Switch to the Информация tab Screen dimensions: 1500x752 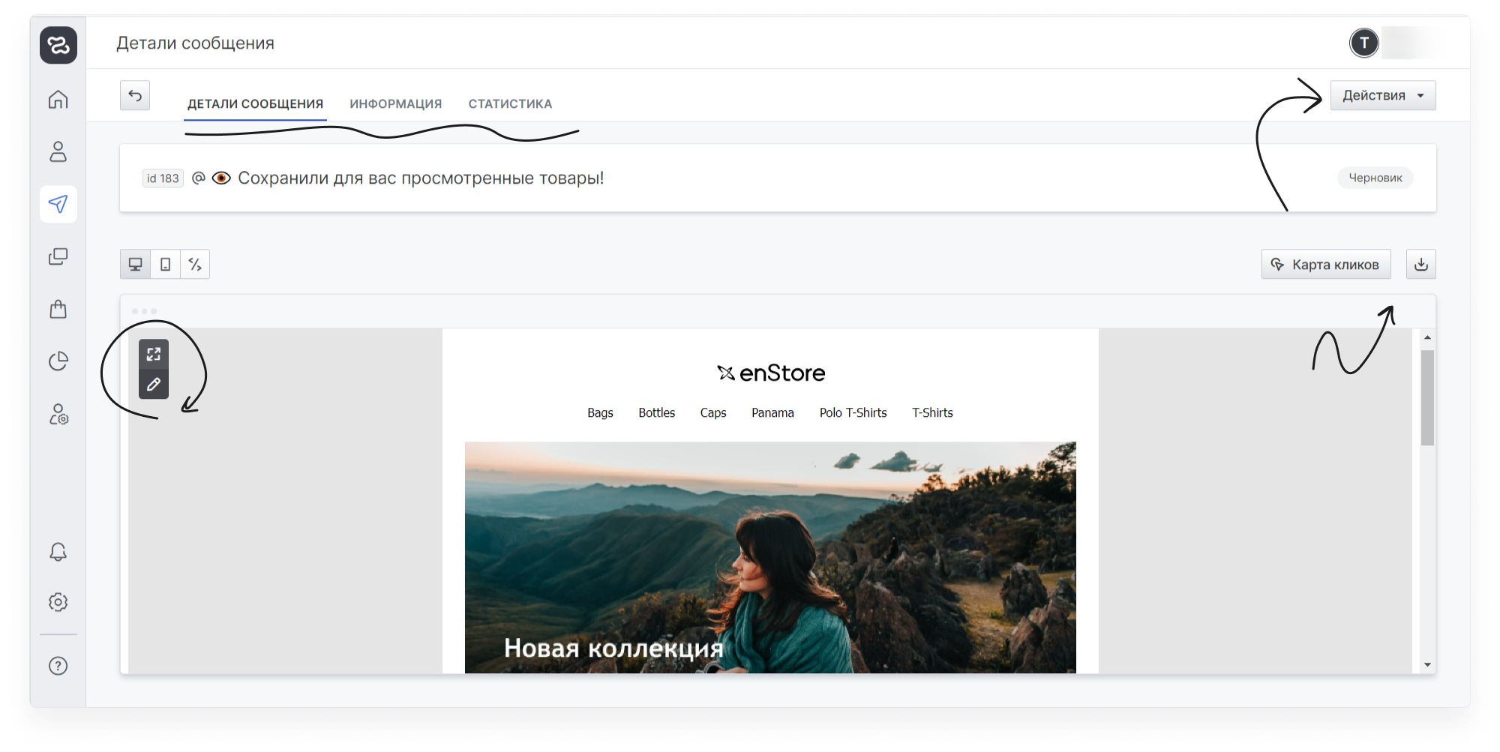[396, 103]
